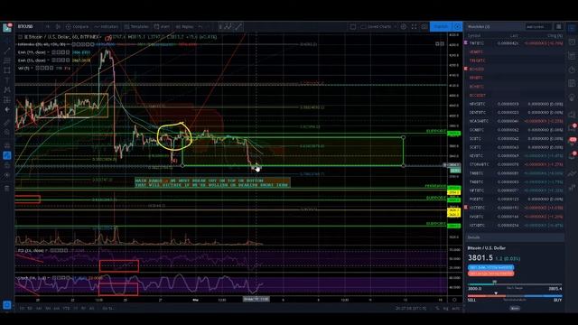Open the Indicators menu
The image size is (578, 325).
click(107, 26)
